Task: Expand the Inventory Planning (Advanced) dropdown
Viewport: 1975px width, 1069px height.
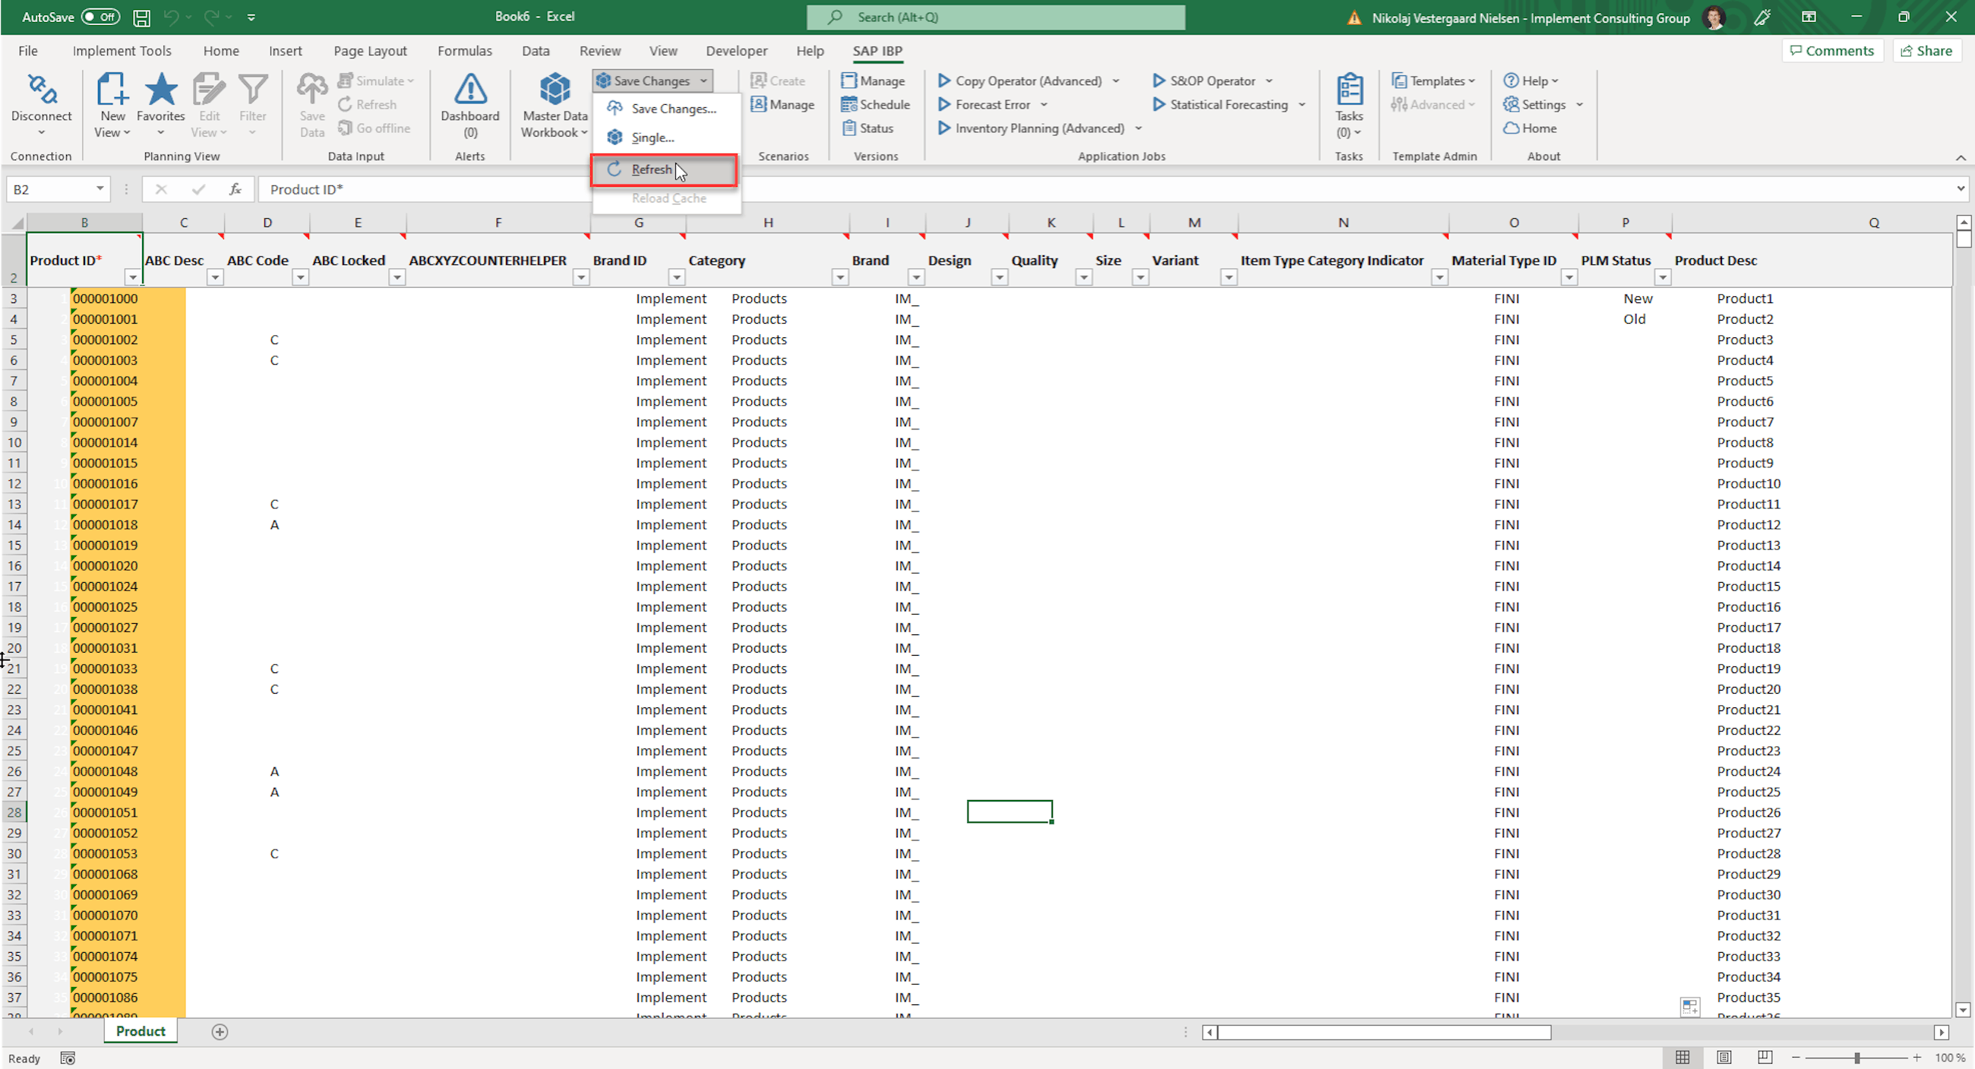Action: pyautogui.click(x=1138, y=128)
